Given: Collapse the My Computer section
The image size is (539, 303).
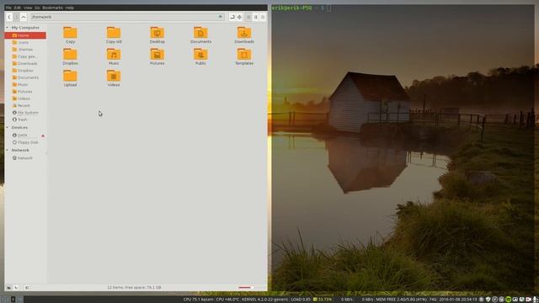Looking at the screenshot, I should tap(8, 28).
